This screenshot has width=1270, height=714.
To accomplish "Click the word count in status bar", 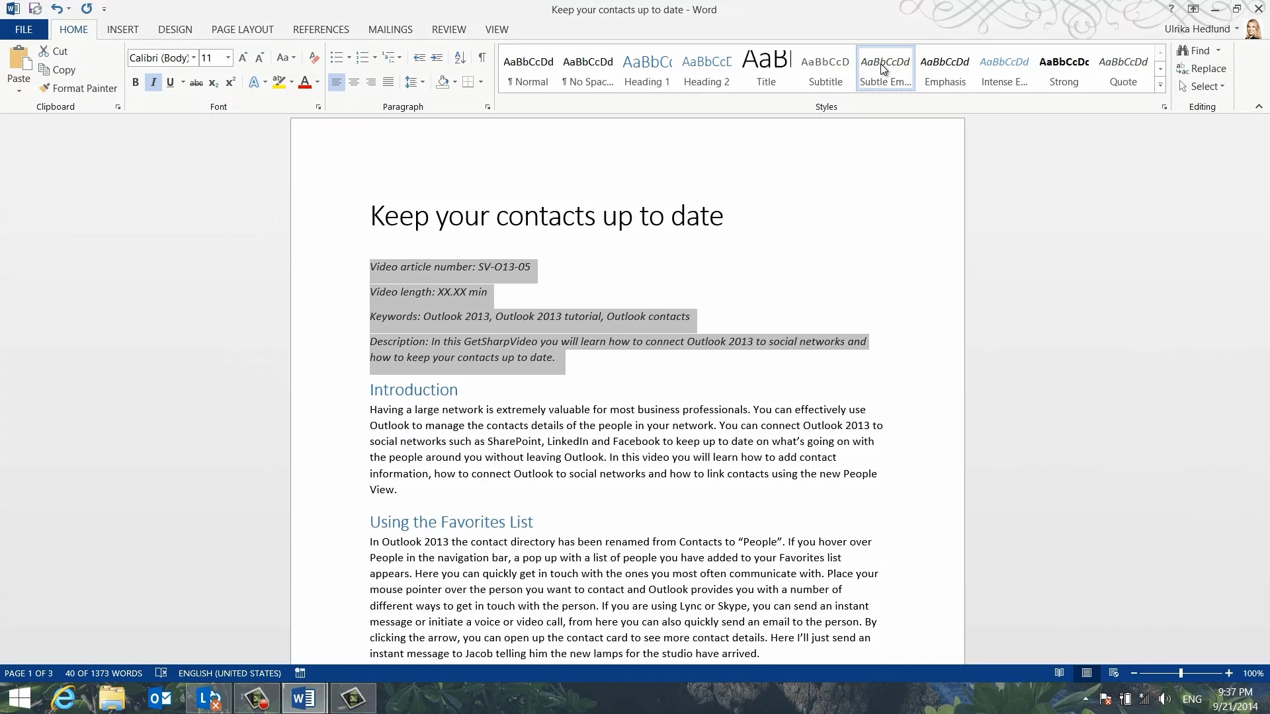I will 104,673.
